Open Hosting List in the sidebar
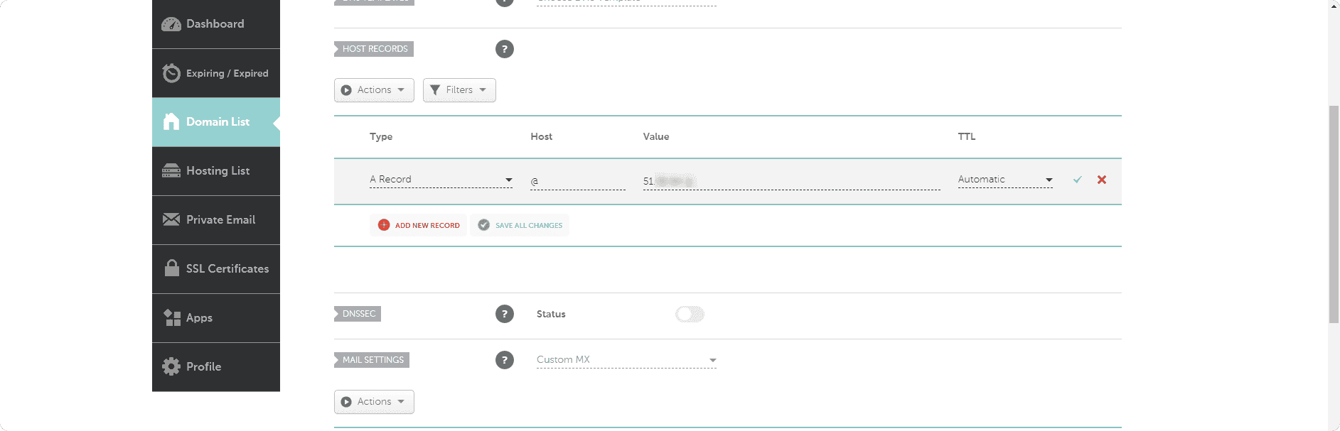 [x=216, y=171]
